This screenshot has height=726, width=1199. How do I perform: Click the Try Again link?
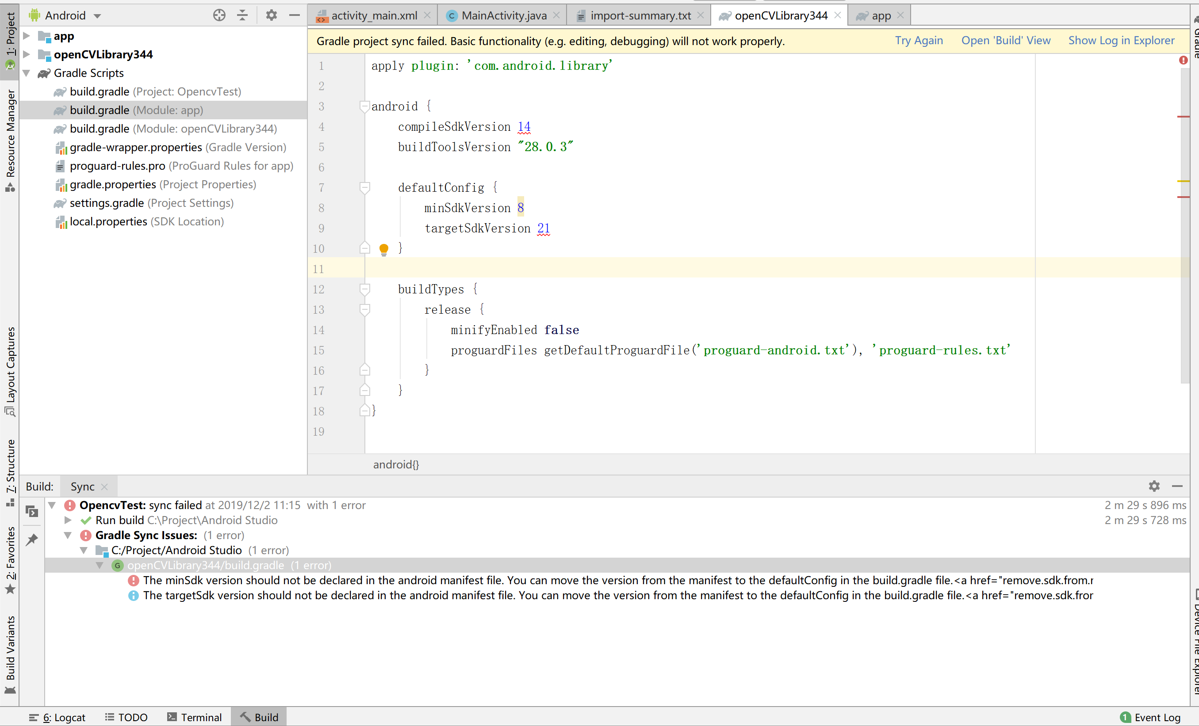pos(918,40)
